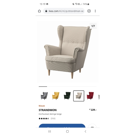Tap the Android home navigation button

[67, 131]
